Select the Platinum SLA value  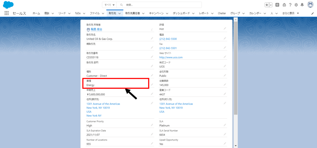pyautogui.click(x=165, y=126)
